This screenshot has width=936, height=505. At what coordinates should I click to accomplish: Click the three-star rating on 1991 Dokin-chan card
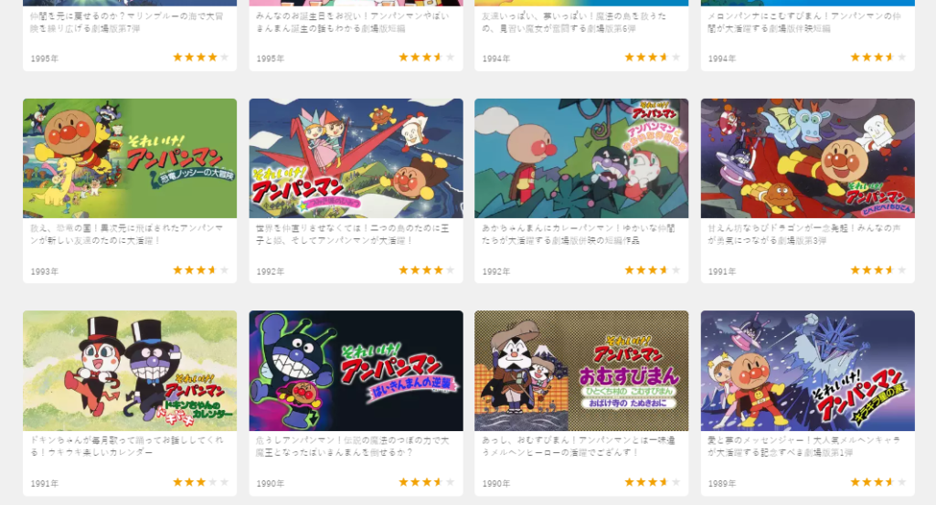pyautogui.click(x=200, y=482)
